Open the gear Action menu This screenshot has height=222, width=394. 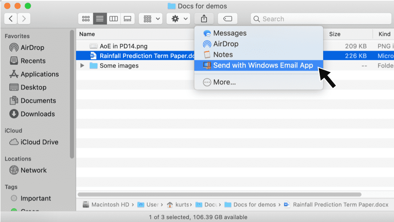(x=179, y=19)
